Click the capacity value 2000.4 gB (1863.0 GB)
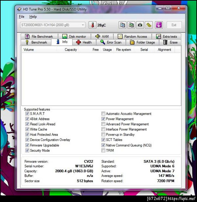The height and width of the screenshot is (202, 197). pyautogui.click(x=74, y=171)
